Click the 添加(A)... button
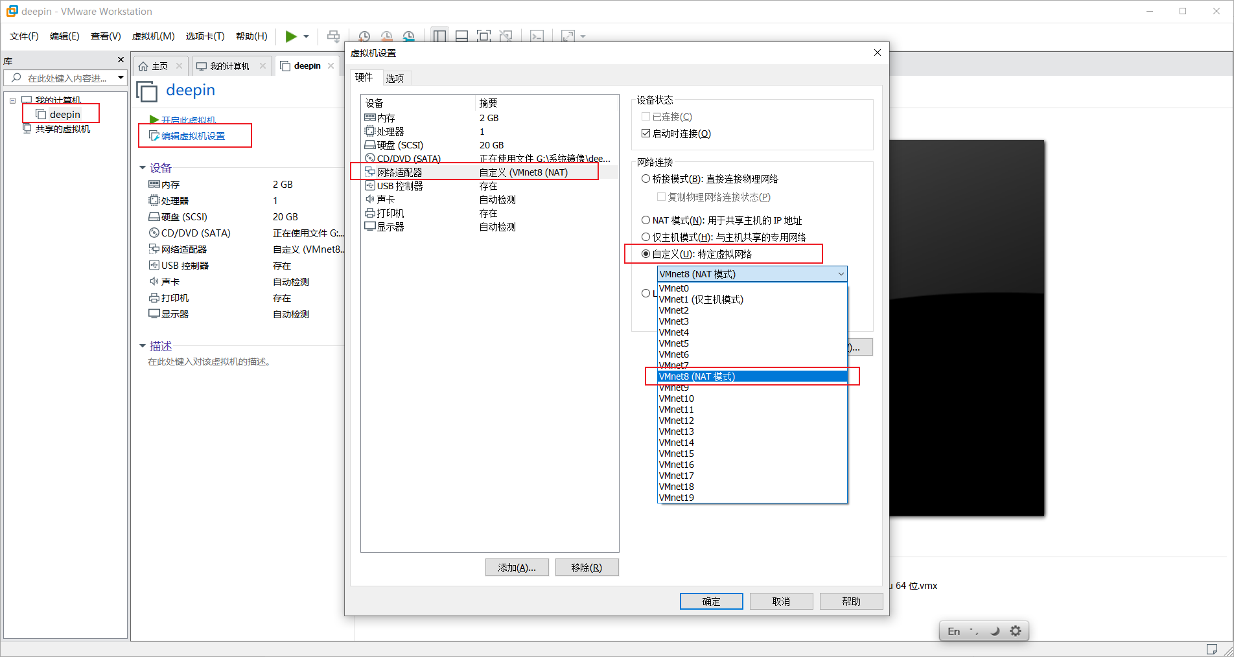The image size is (1234, 657). (517, 568)
